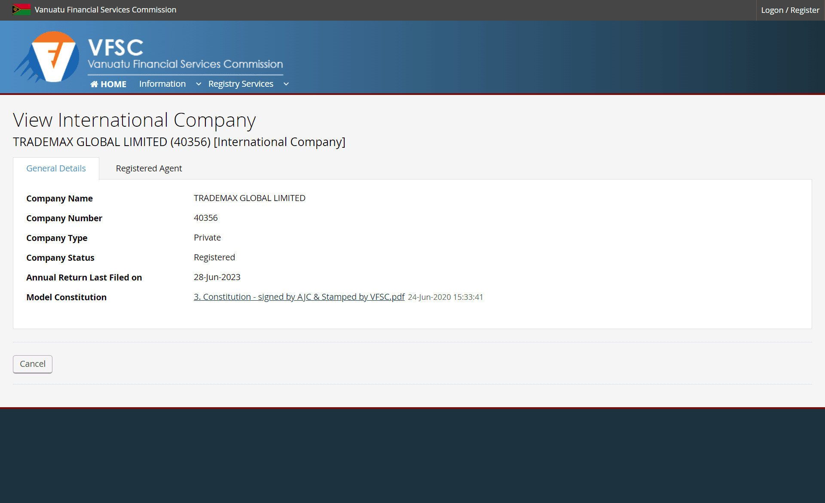This screenshot has width=825, height=503.
Task: Open the Constitution signed by AJC PDF
Action: 299,297
